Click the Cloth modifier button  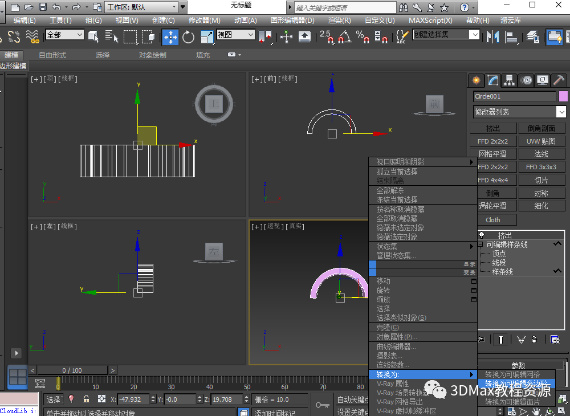[493, 220]
